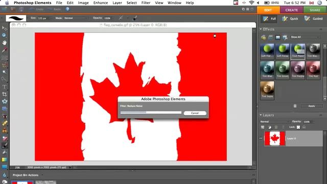Click the EDIT tab
This screenshot has height=184, width=327.
[x=268, y=10]
